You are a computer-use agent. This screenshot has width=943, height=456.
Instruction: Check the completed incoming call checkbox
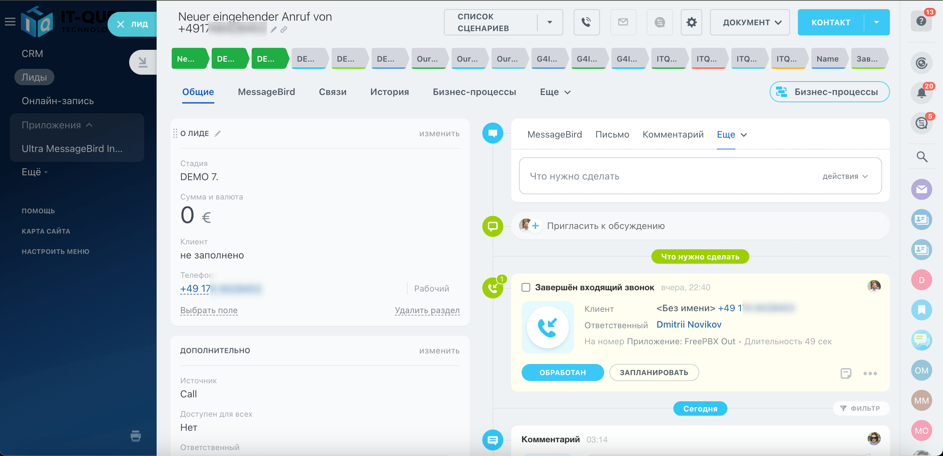526,287
